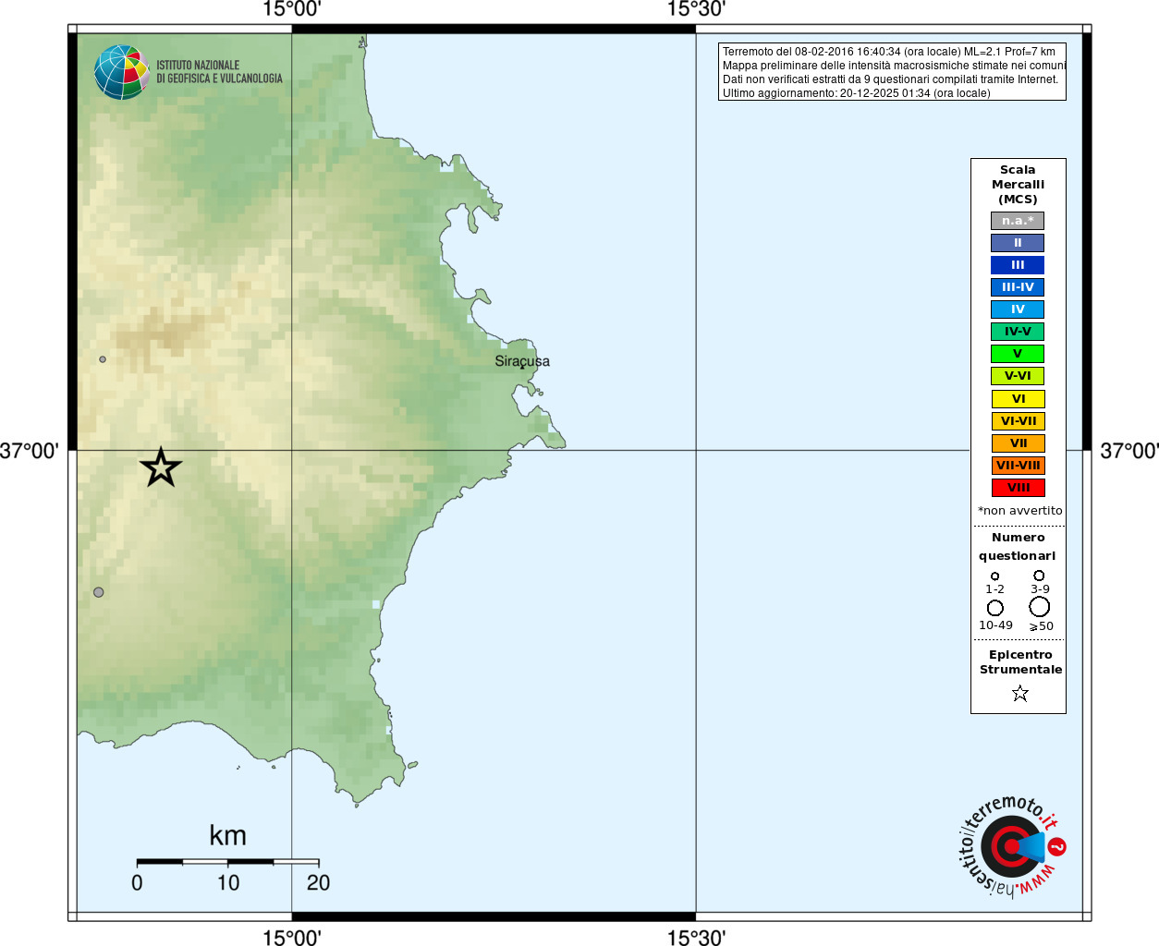Click the epicenter star on the map
This screenshot has height=946, width=1159.
(161, 468)
